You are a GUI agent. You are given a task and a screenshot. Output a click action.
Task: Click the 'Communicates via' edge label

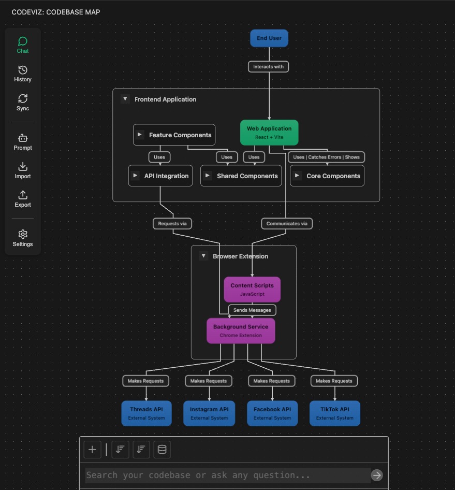tap(287, 223)
